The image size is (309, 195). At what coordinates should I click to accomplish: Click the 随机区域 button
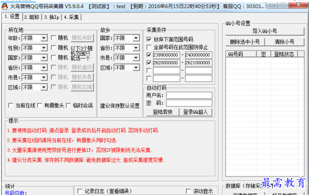pos(82,87)
